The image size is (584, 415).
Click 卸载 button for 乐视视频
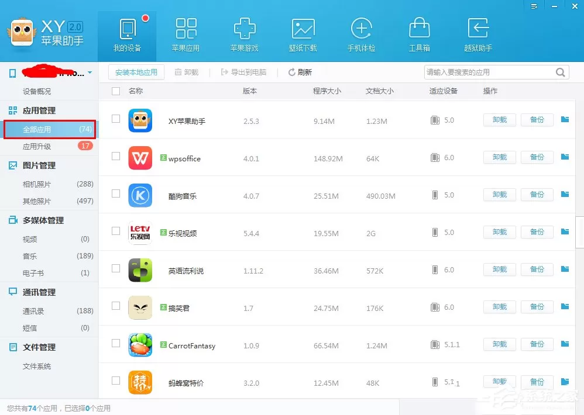pos(500,231)
